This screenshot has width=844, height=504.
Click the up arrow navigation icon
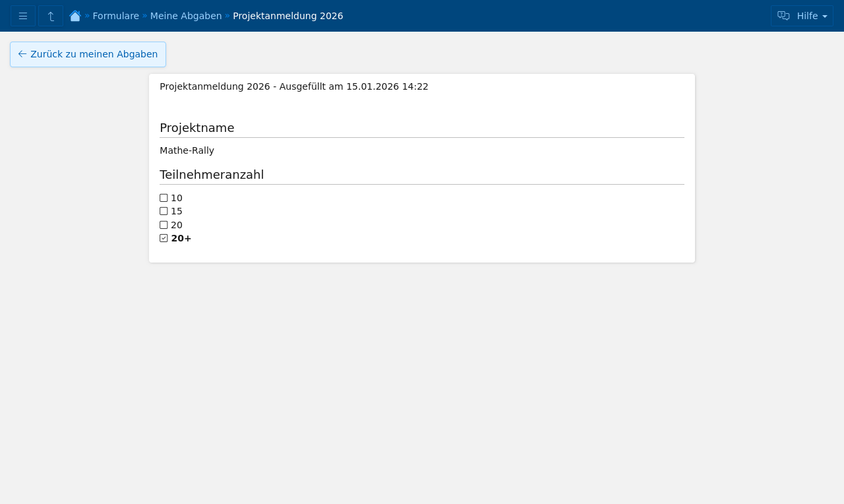[x=51, y=16]
